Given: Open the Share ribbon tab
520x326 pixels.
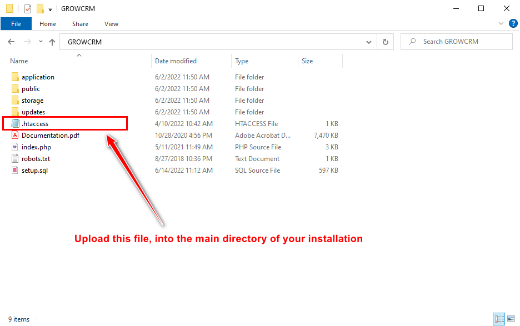Looking at the screenshot, I should pos(80,24).
